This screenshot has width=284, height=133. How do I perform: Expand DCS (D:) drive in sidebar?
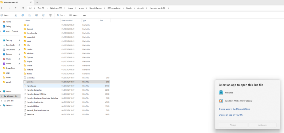click(1, 101)
